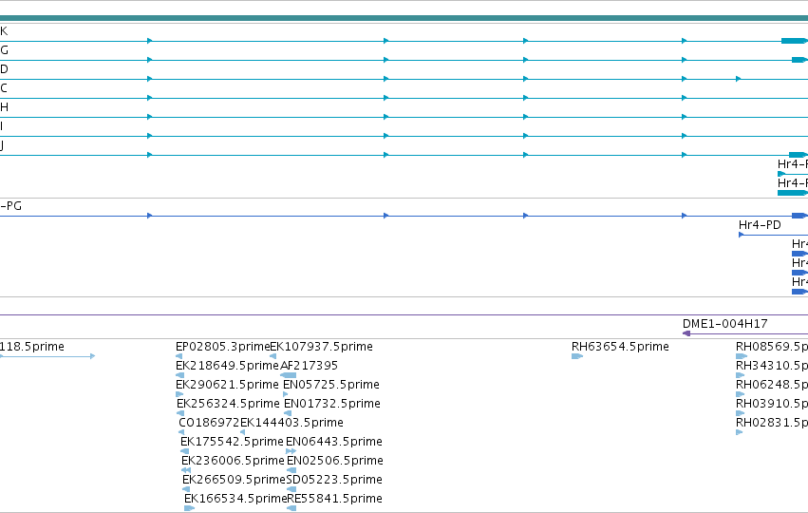
Task: Open the AF217395 feature label
Action: pos(310,366)
